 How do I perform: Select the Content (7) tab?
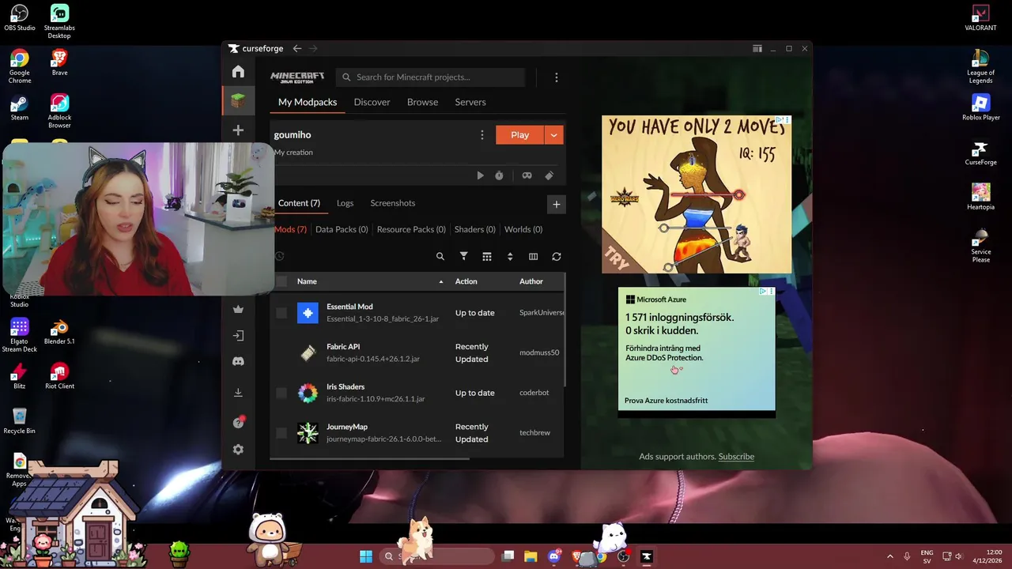(x=299, y=203)
